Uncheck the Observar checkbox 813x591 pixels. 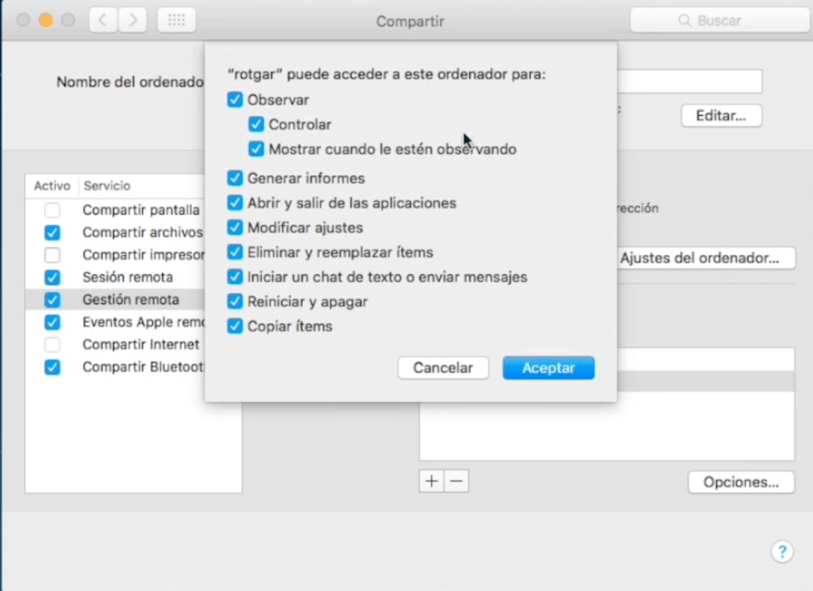pyautogui.click(x=235, y=100)
